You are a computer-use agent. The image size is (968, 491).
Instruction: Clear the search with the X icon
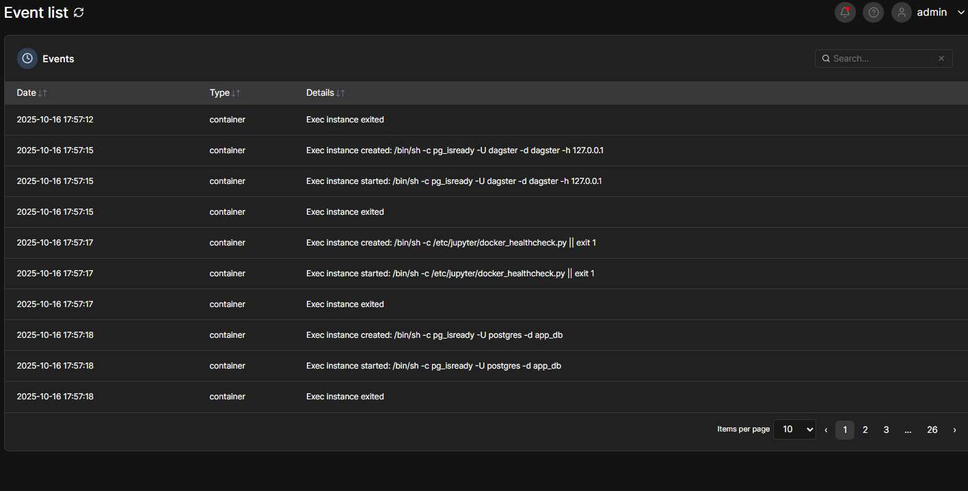coord(941,59)
